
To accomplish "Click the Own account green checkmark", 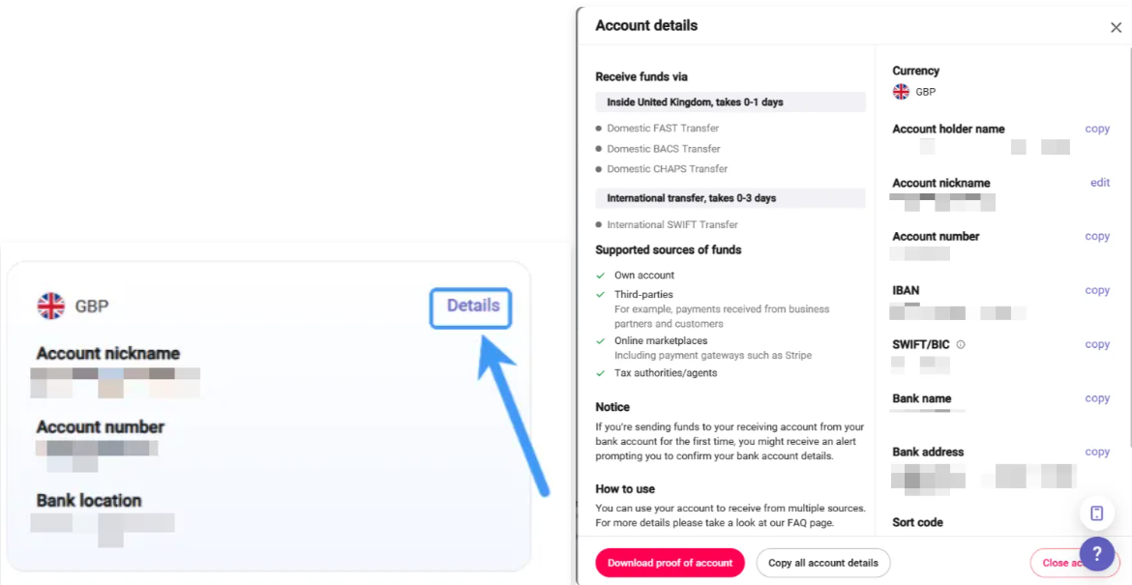I will pos(601,276).
